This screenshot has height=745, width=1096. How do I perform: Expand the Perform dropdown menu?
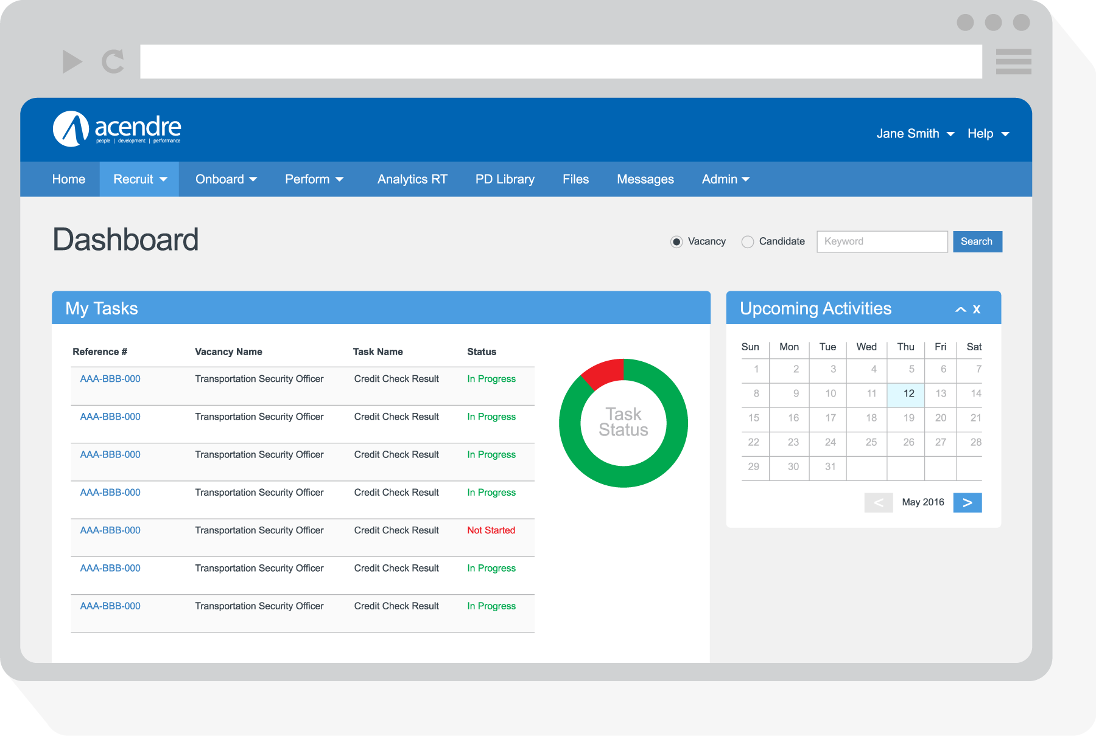point(314,179)
